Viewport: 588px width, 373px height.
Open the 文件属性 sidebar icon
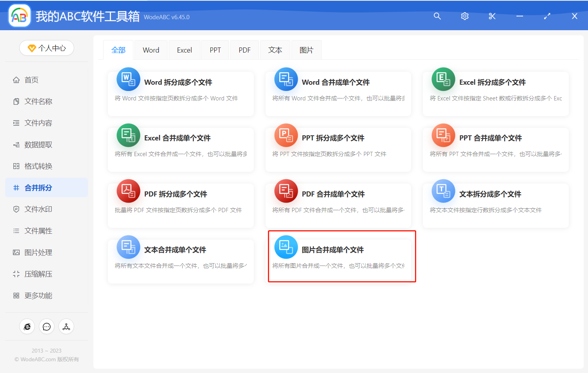tap(16, 231)
